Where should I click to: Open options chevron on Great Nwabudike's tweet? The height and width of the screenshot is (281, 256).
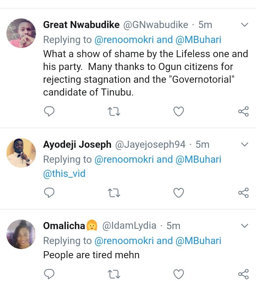[245, 25]
